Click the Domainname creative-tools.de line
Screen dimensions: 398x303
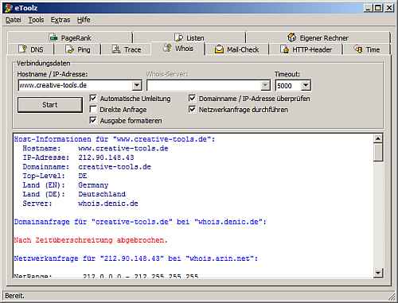click(x=87, y=167)
